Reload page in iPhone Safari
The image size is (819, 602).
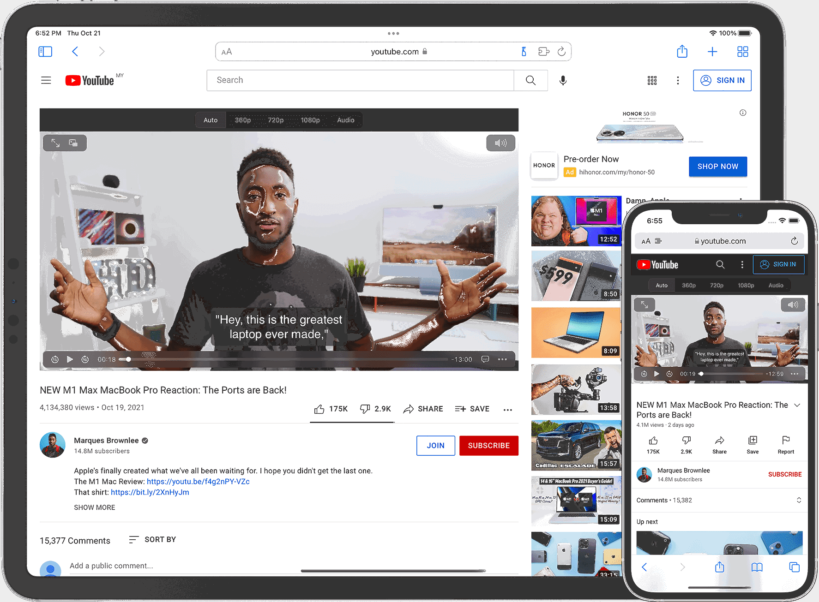click(794, 241)
